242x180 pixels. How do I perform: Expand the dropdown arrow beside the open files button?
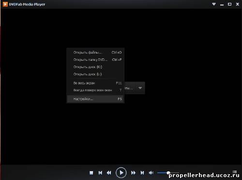point(140,88)
